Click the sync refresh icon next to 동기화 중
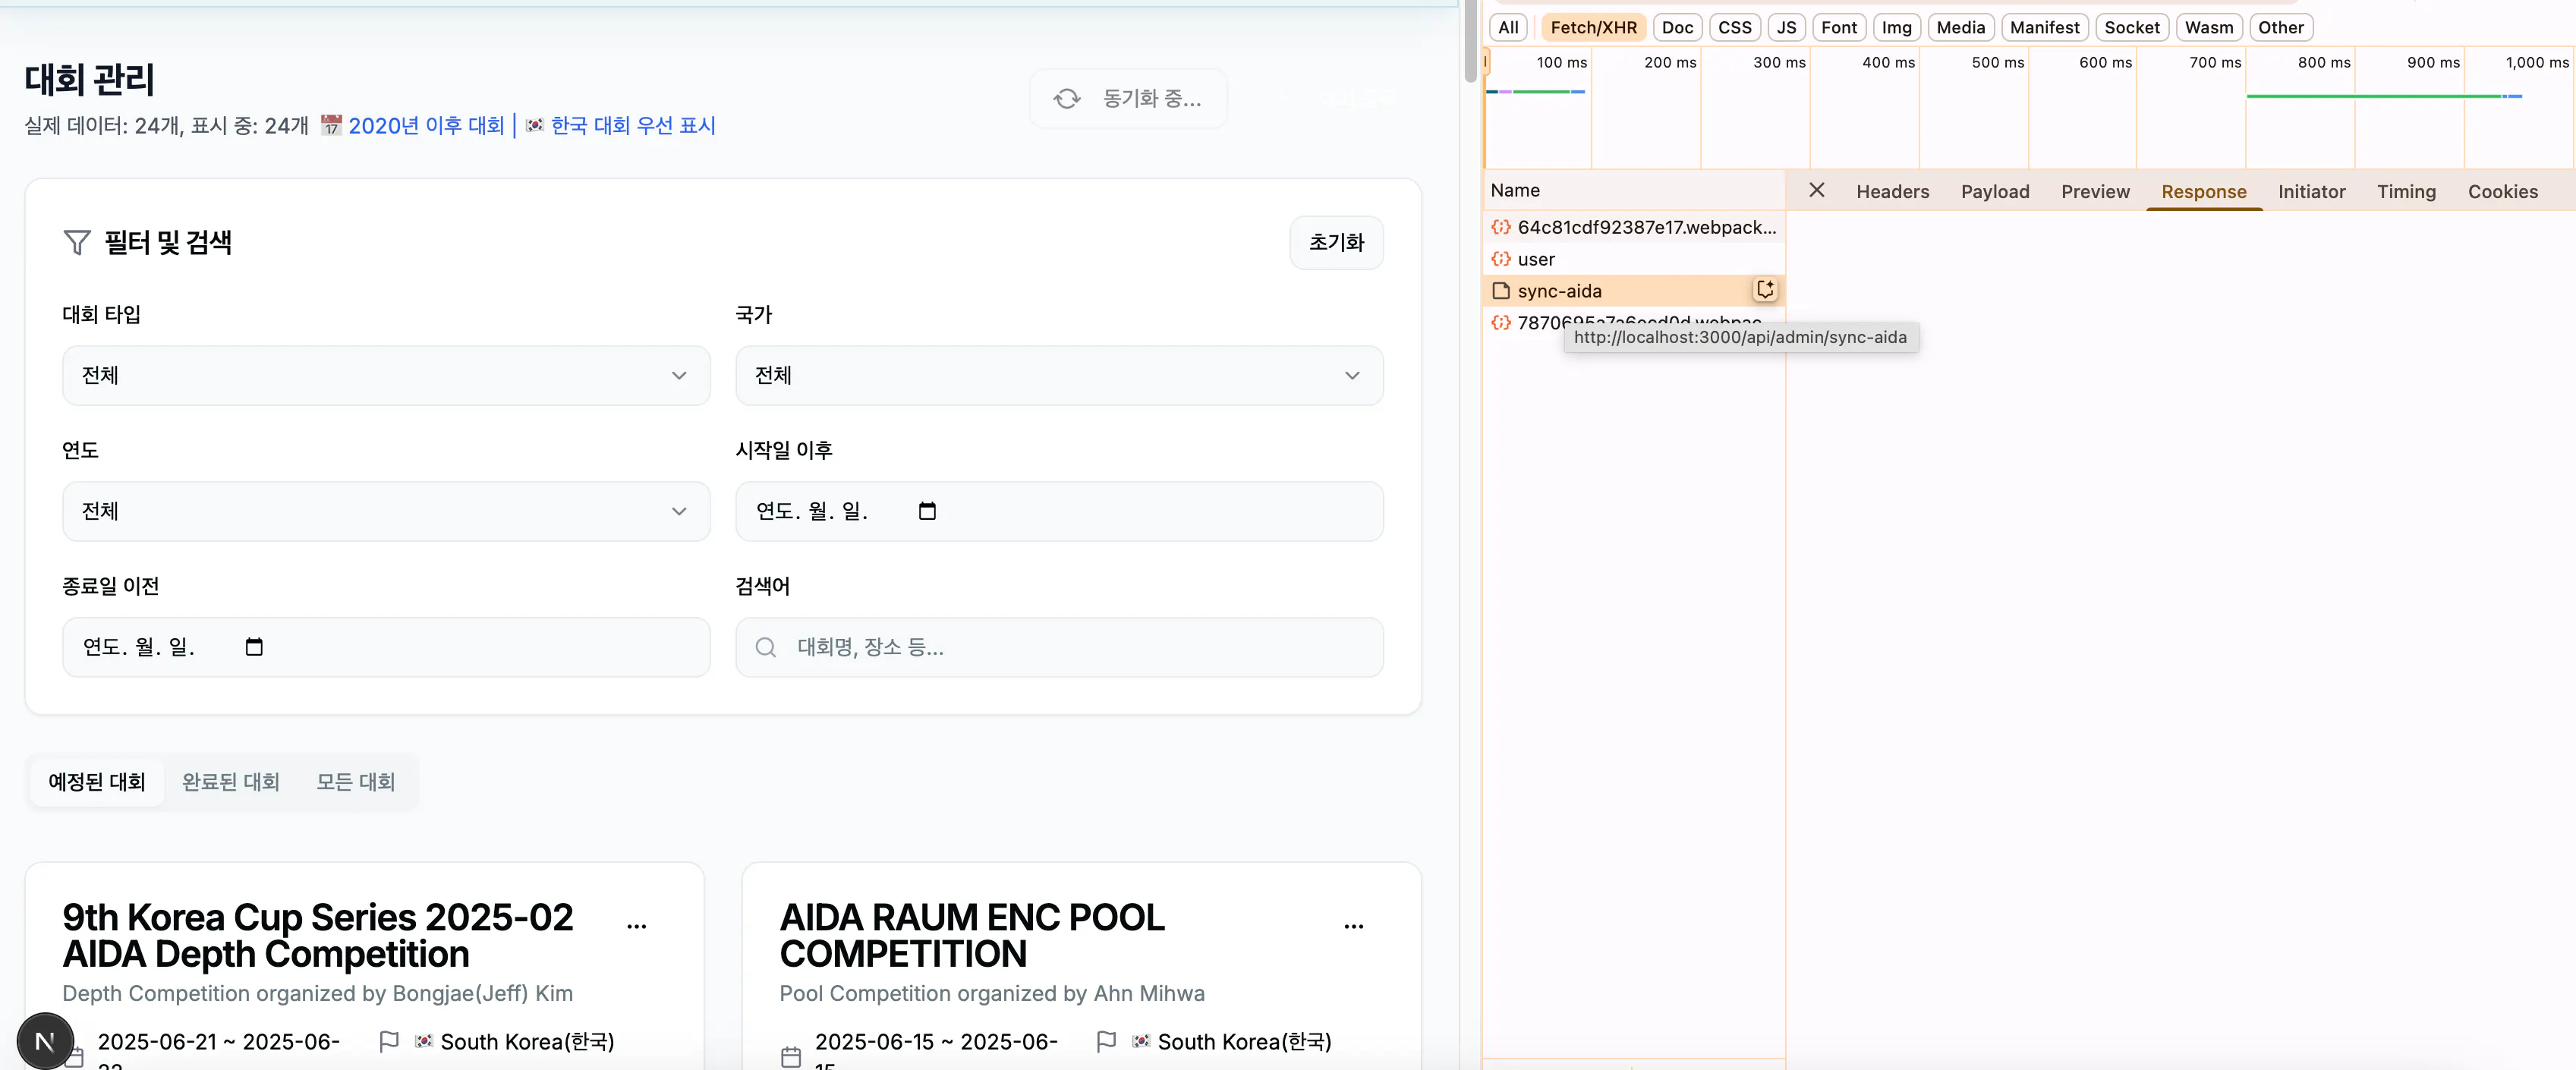Image resolution: width=2576 pixels, height=1070 pixels. click(1067, 98)
